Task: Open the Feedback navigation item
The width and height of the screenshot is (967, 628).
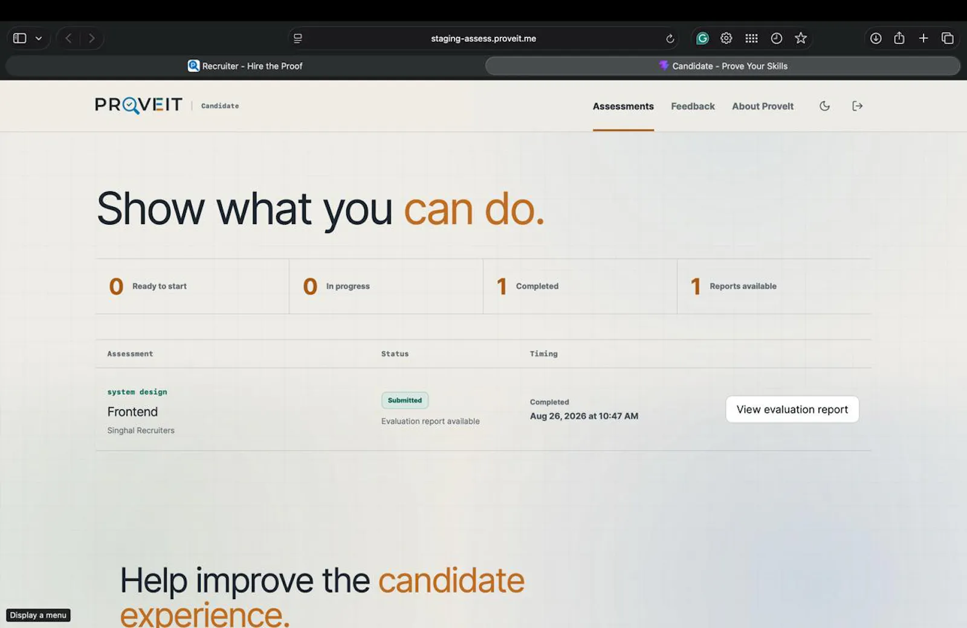Action: (x=693, y=106)
